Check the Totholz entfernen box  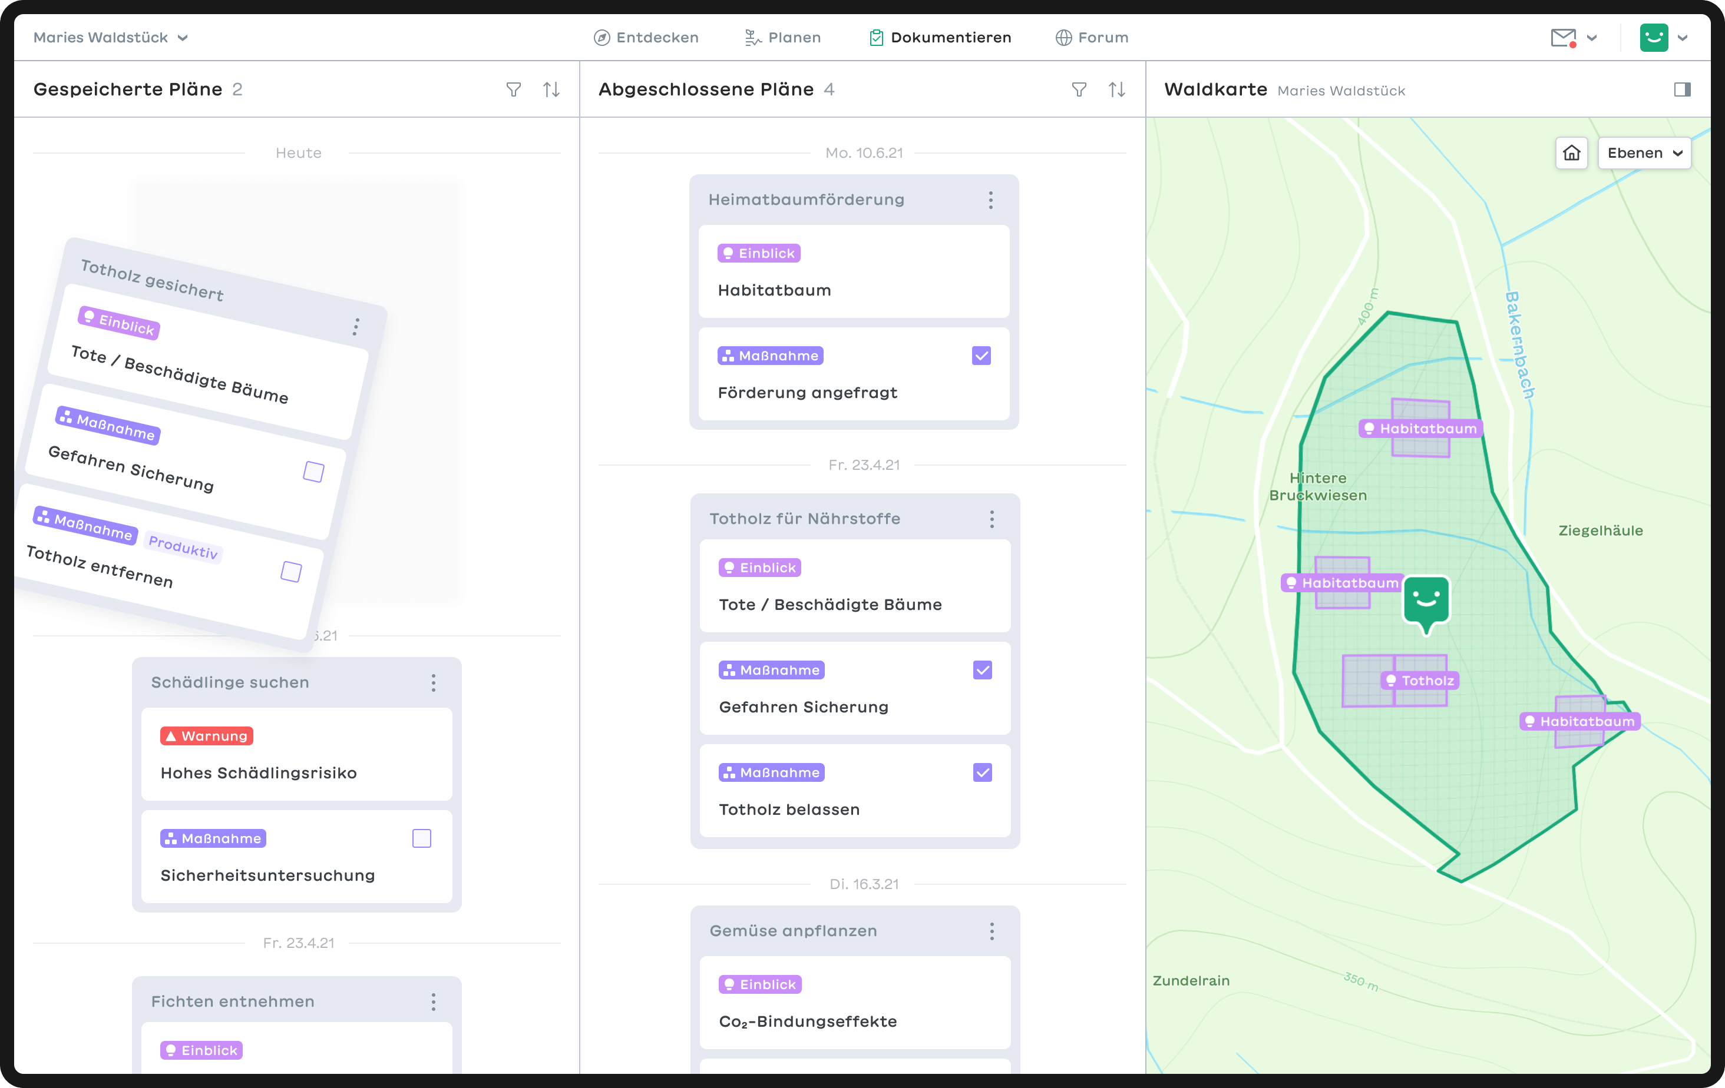(x=291, y=572)
